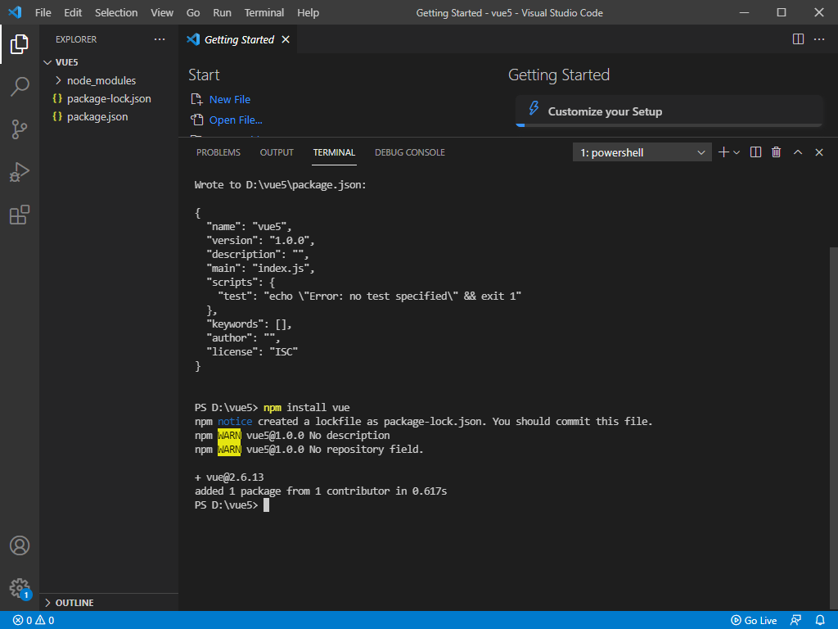Click 'npm install vue' command text

[306, 408]
